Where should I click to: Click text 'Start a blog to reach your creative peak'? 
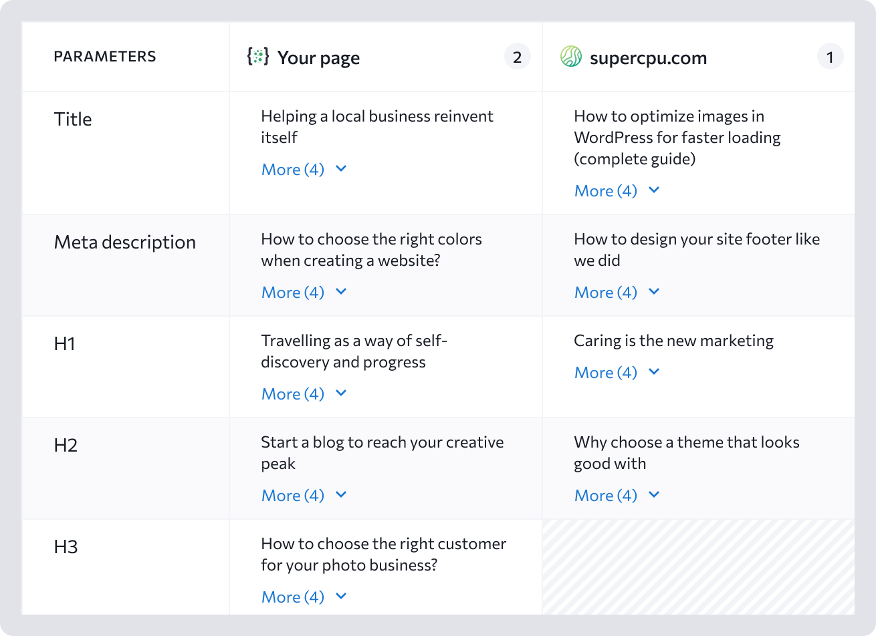(382, 453)
